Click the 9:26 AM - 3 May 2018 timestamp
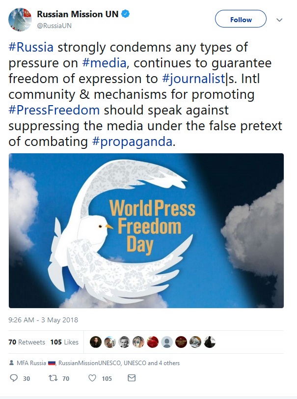 [x=43, y=320]
